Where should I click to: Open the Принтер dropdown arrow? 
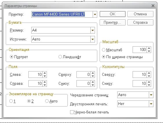pos(95,14)
